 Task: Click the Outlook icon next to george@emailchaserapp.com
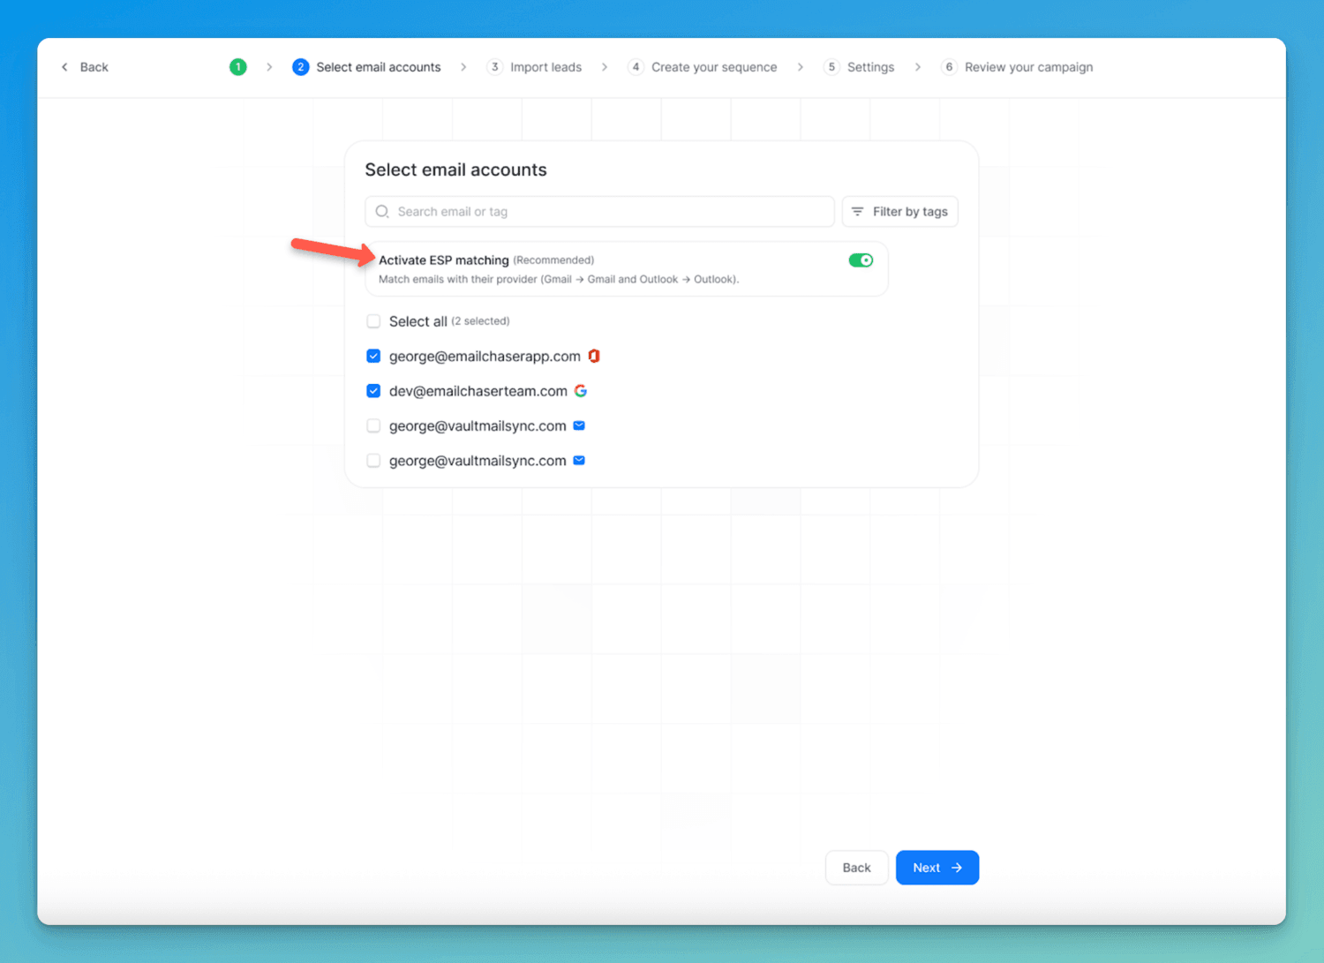(593, 356)
